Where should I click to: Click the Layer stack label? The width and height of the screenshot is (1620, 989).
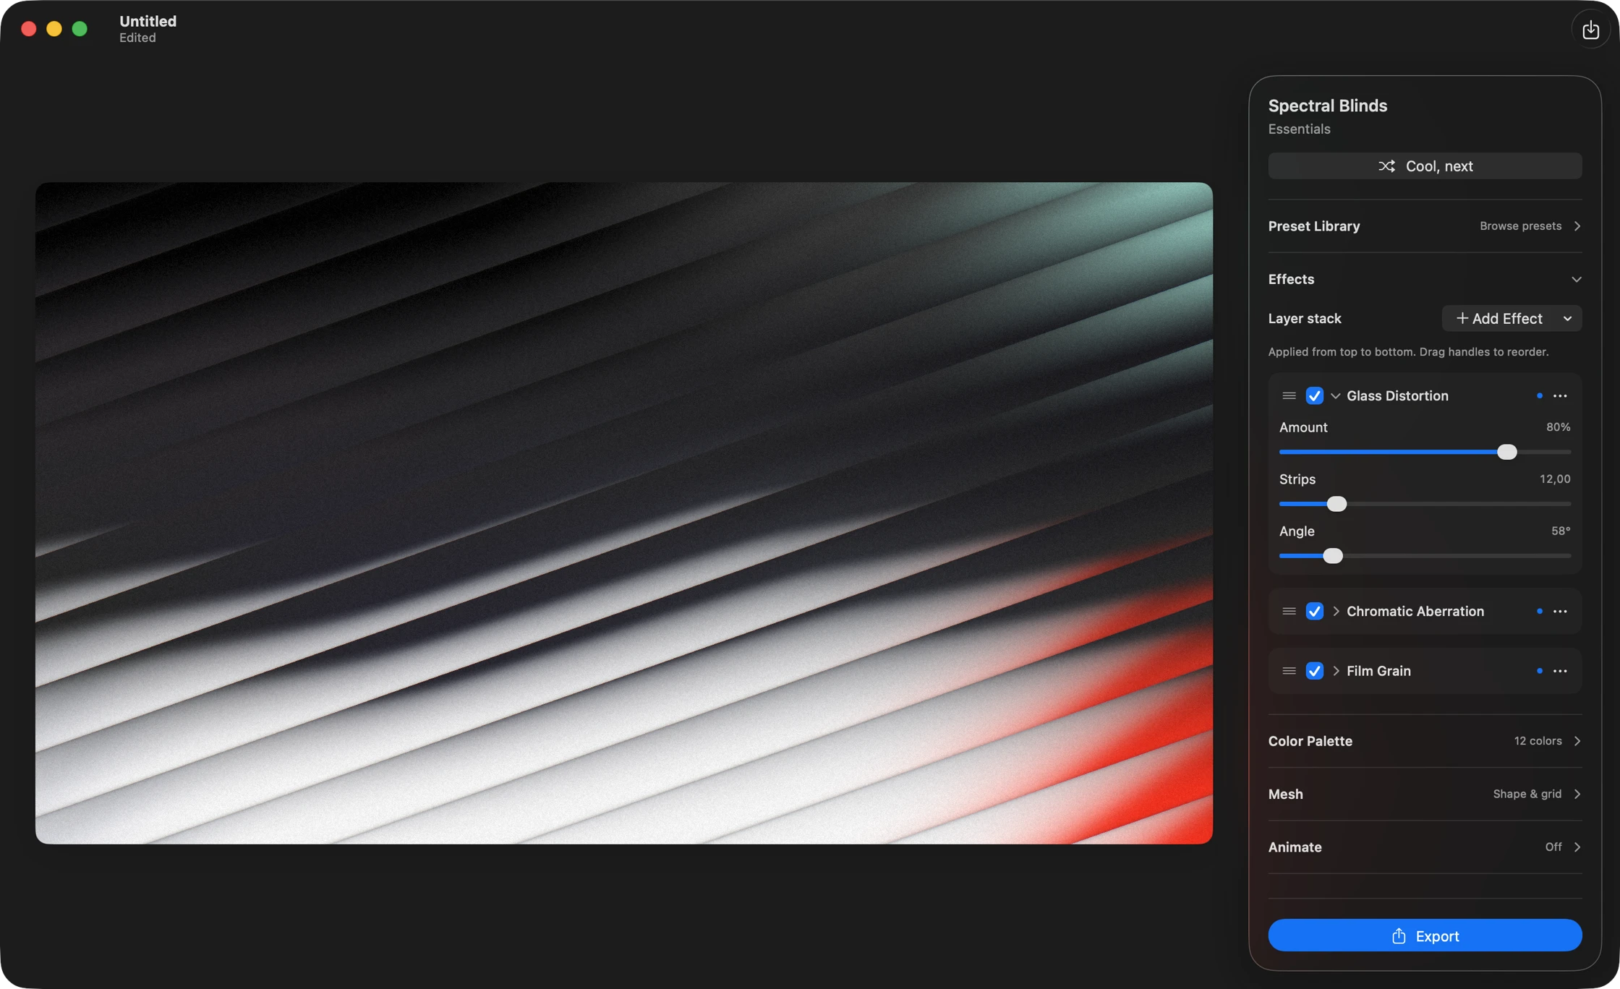tap(1305, 319)
